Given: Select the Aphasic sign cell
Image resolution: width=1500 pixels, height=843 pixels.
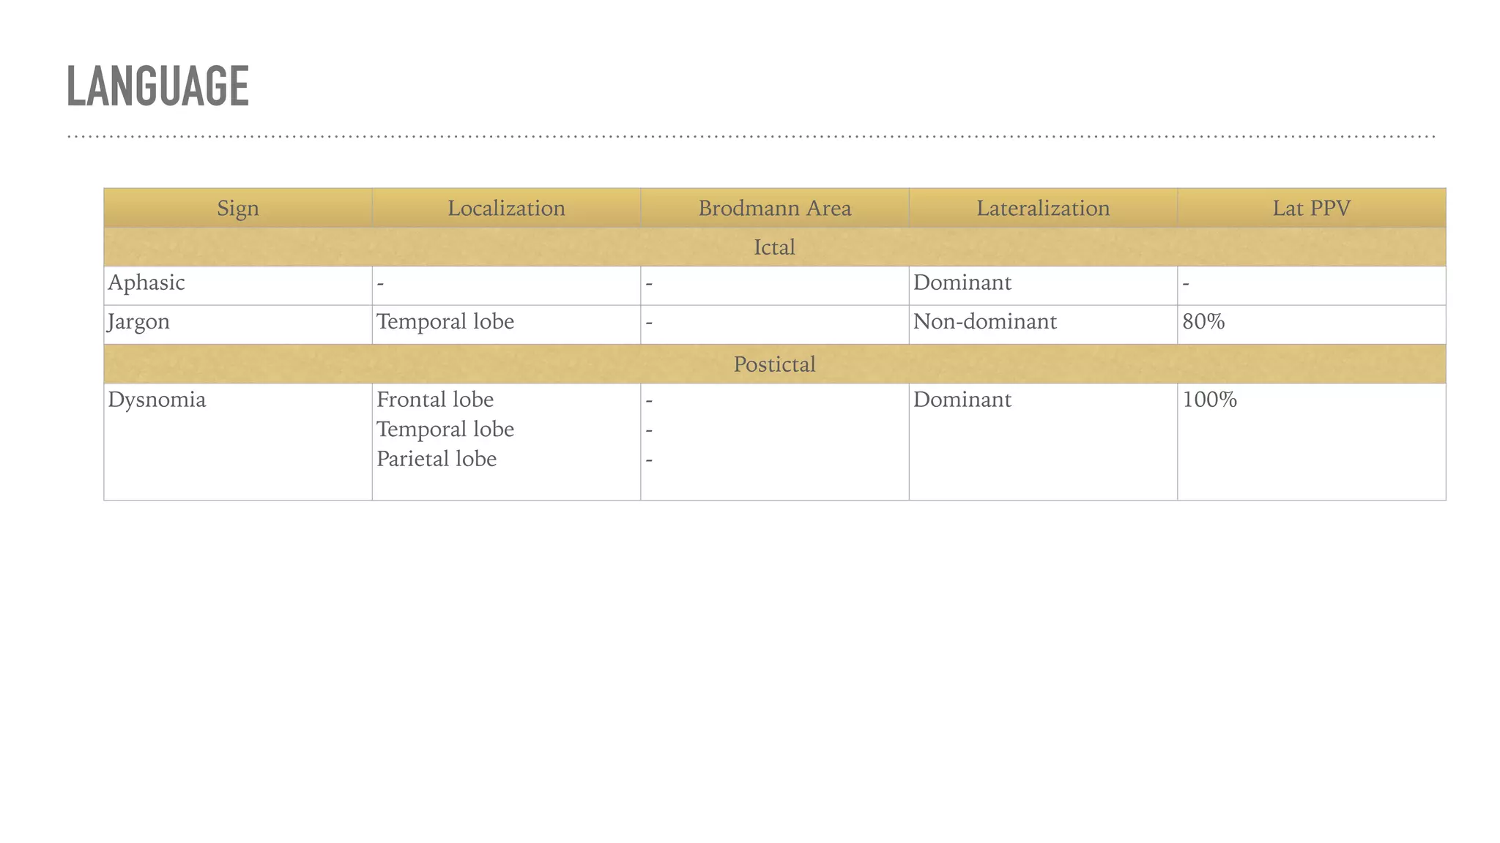Looking at the screenshot, I should click(146, 283).
